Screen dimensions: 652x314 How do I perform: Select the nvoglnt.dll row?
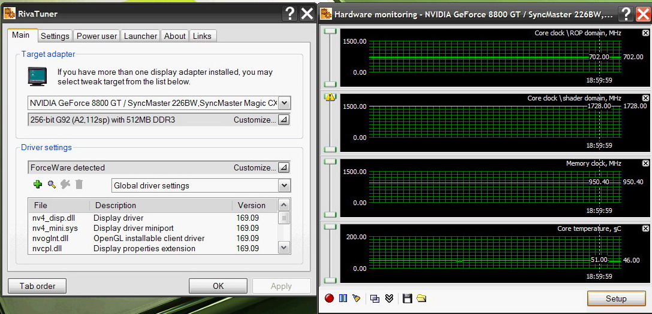click(153, 238)
